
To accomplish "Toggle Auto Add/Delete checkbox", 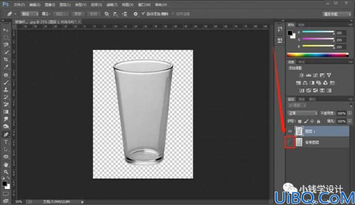I will pyautogui.click(x=143, y=14).
